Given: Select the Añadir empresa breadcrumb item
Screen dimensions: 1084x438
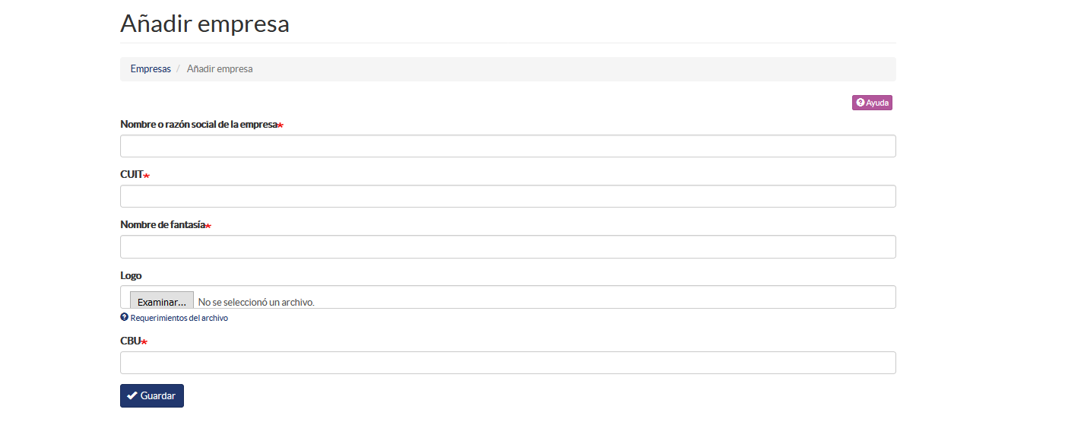Looking at the screenshot, I should pyautogui.click(x=220, y=68).
